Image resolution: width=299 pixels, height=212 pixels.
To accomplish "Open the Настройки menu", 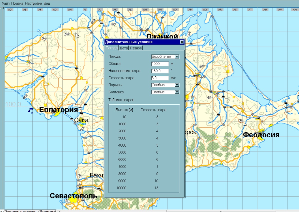I will coord(33,3).
